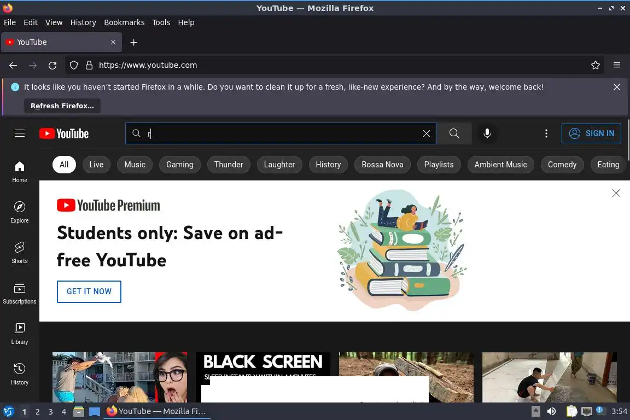Open the desktop start menu icon
Image resolution: width=630 pixels, height=420 pixels.
(x=8, y=411)
